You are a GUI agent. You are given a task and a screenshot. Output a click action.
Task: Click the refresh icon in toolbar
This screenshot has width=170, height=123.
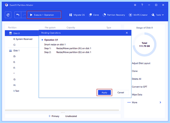coord(8,15)
